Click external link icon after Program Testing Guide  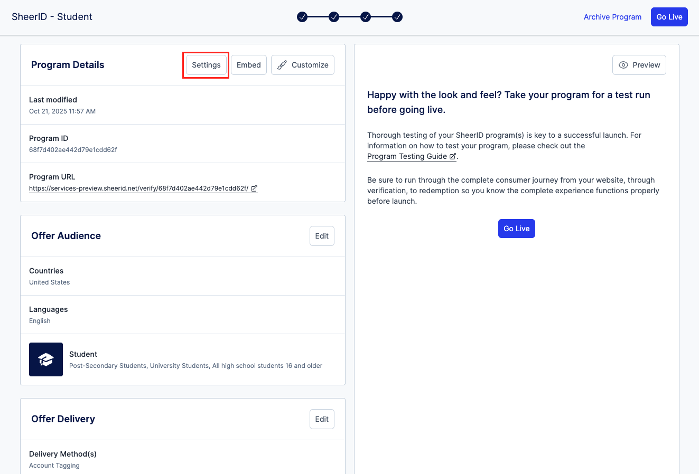click(453, 157)
